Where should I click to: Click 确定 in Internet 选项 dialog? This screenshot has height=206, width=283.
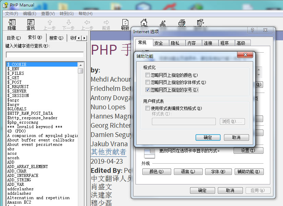pyautogui.click(x=202, y=190)
